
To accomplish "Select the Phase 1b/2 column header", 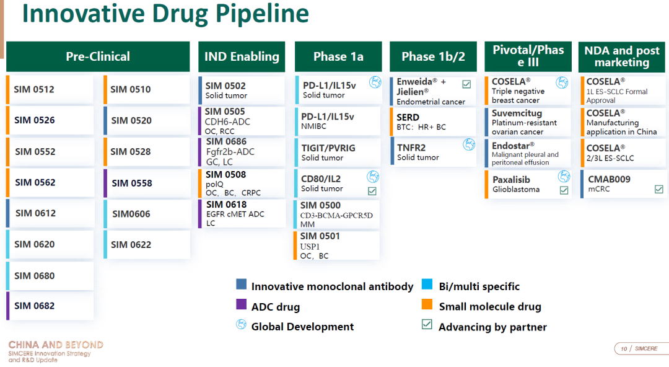I will 433,56.
